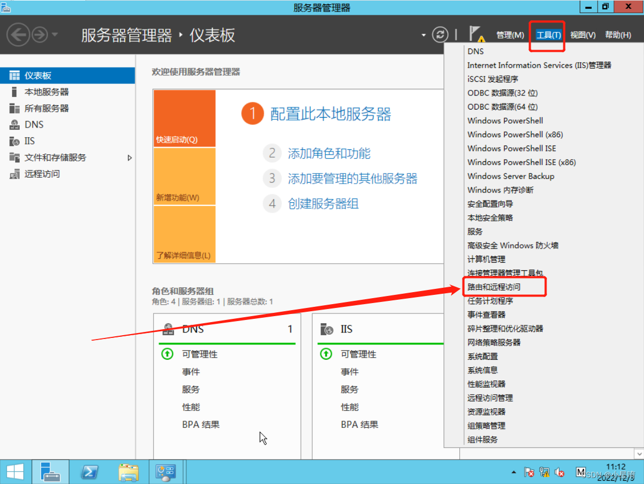
Task: Choose DNS from the Tools menu
Action: tap(476, 51)
